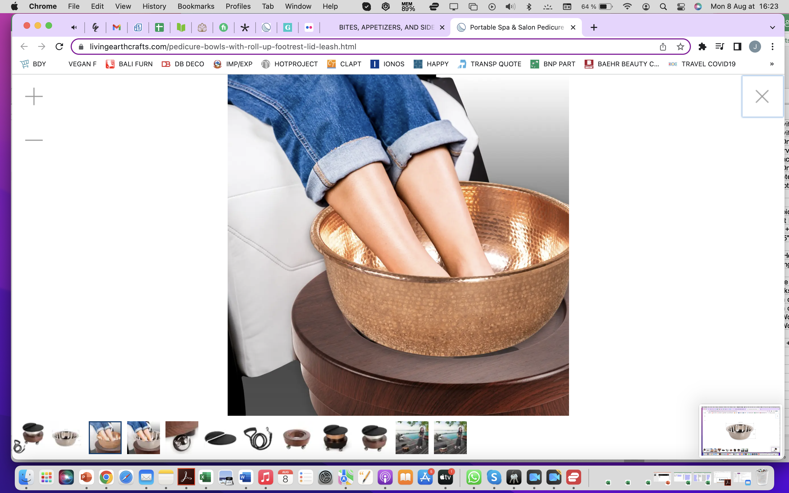Open a new tab
The height and width of the screenshot is (493, 789).
[594, 27]
